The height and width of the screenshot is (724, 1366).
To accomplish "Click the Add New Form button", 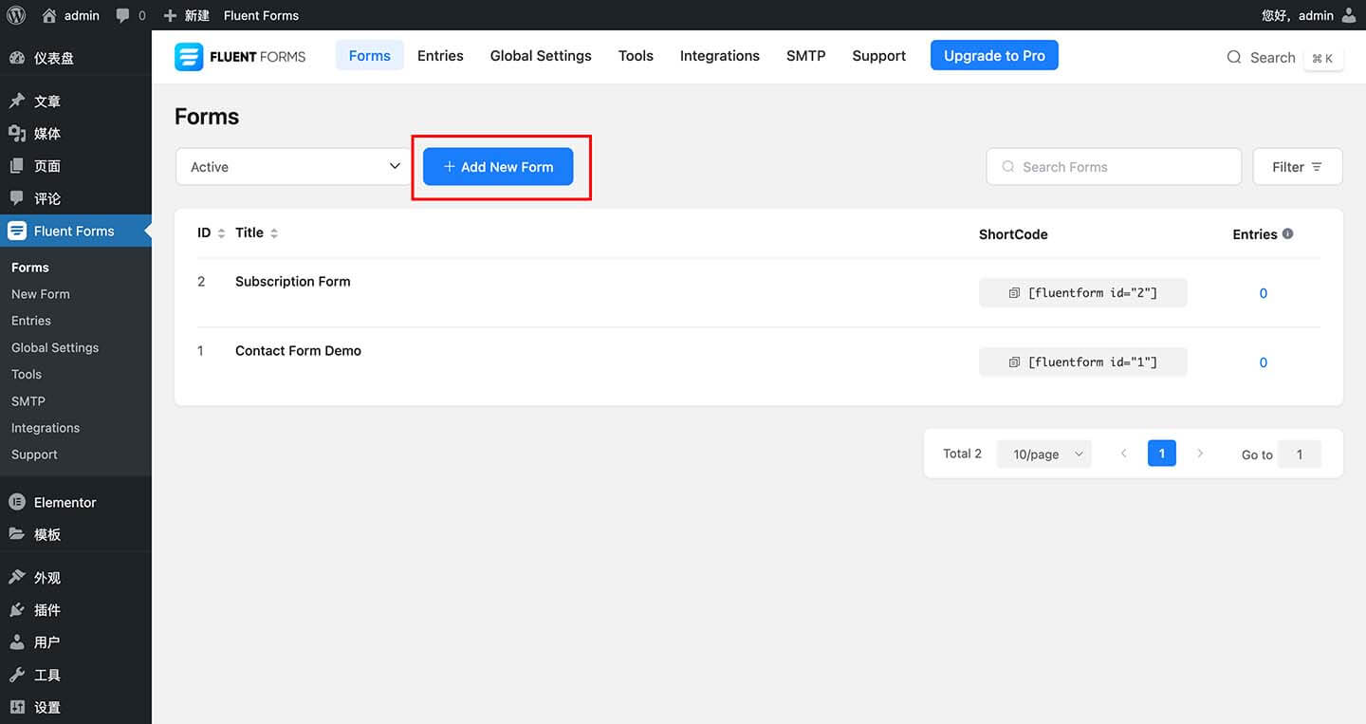I will (498, 167).
